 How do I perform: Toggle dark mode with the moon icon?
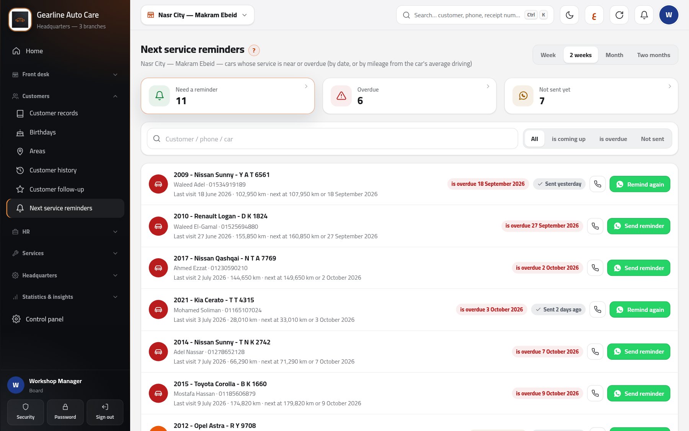570,15
